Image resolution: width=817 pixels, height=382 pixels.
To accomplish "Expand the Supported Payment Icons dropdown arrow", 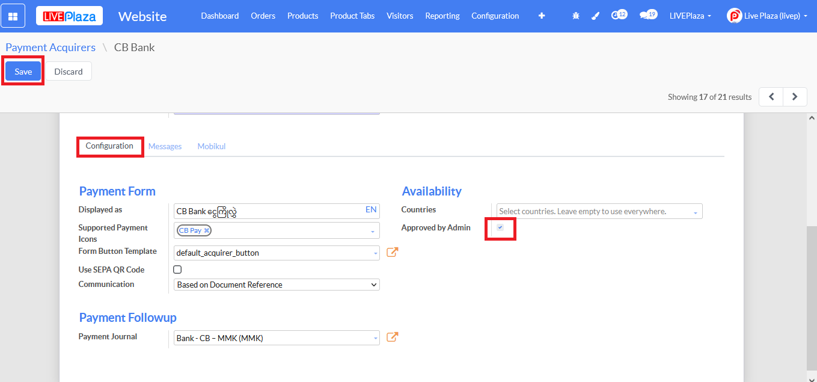I will pyautogui.click(x=373, y=232).
